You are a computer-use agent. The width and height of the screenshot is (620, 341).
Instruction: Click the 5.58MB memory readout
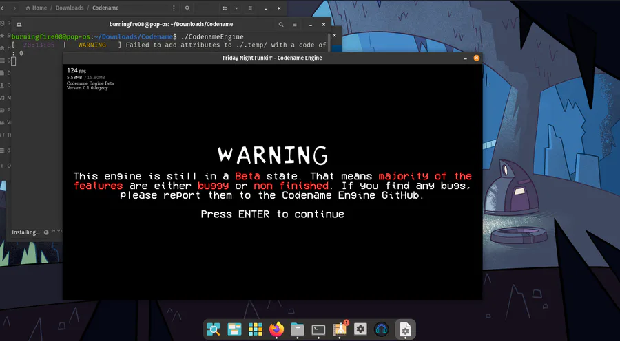click(x=74, y=78)
